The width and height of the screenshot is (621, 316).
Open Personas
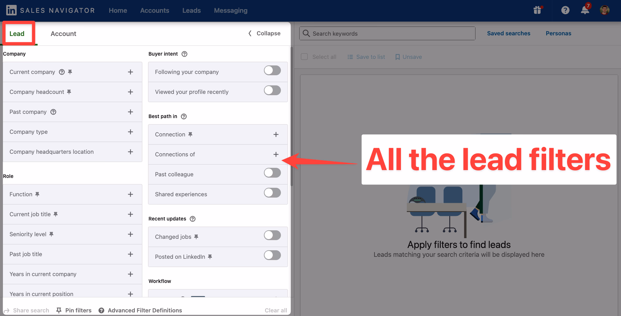(558, 33)
